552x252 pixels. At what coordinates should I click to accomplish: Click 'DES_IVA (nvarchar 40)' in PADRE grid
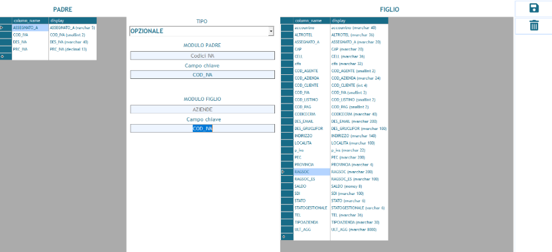click(x=72, y=42)
